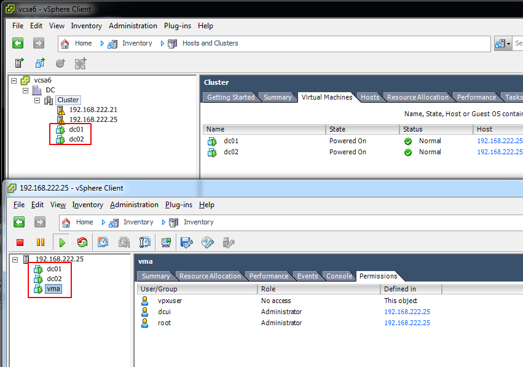This screenshot has width=523, height=367.
Task: Click the Revert to Snapshot icon
Action: coord(124,242)
